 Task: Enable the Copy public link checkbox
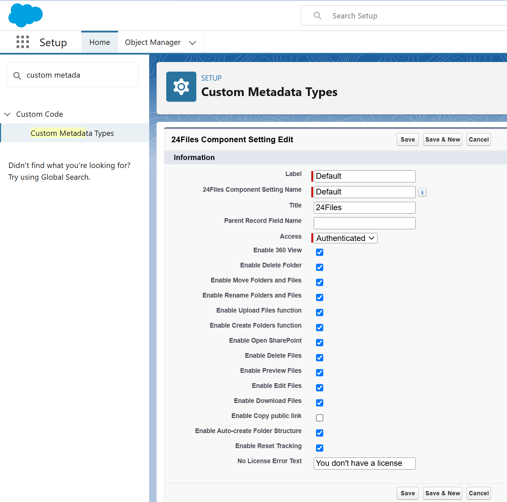[320, 418]
